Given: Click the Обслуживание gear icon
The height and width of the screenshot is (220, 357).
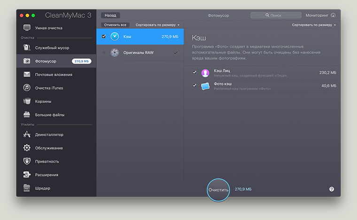Looking at the screenshot, I should click(x=27, y=148).
